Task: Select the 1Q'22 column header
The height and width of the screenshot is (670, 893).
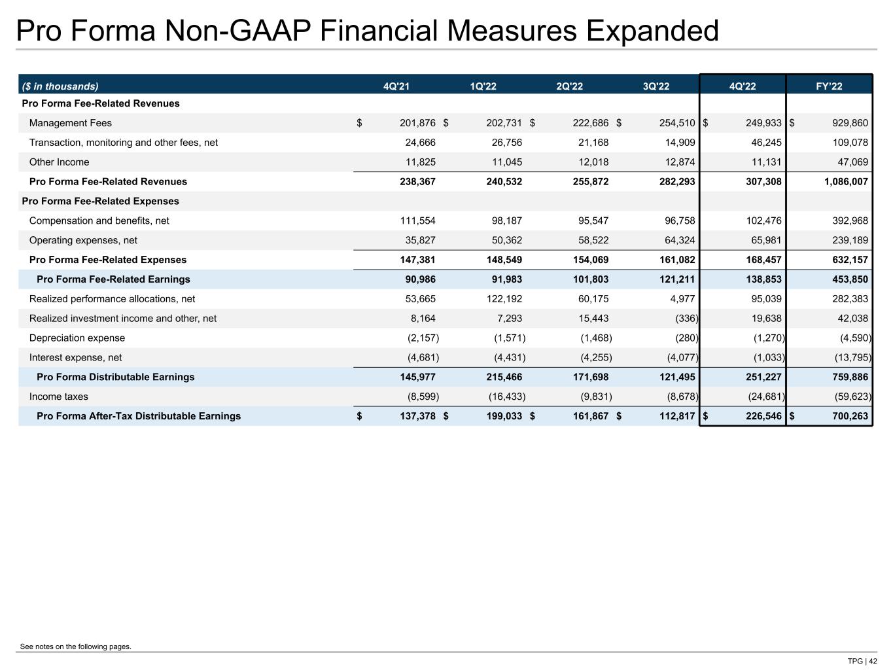Action: (483, 86)
